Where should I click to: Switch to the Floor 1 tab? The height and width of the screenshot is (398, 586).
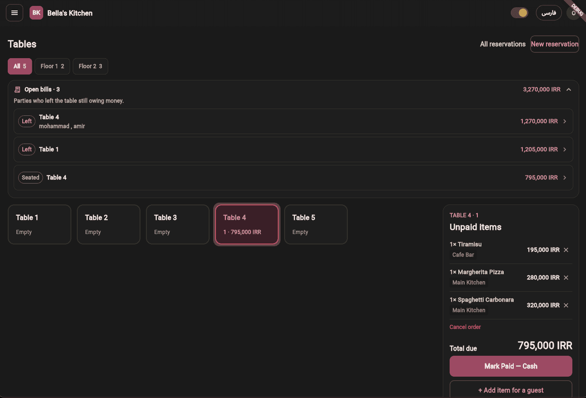[x=52, y=66]
